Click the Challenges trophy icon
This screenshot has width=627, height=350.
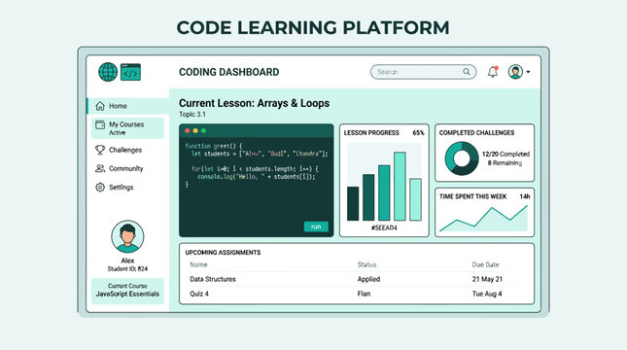coord(100,150)
